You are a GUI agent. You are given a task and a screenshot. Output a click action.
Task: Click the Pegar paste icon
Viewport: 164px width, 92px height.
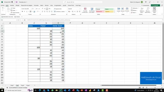[8, 10]
